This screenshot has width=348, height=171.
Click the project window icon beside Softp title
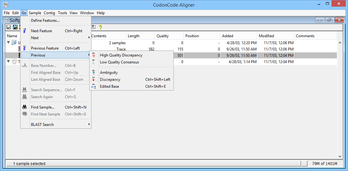pyautogui.click(x=6, y=20)
